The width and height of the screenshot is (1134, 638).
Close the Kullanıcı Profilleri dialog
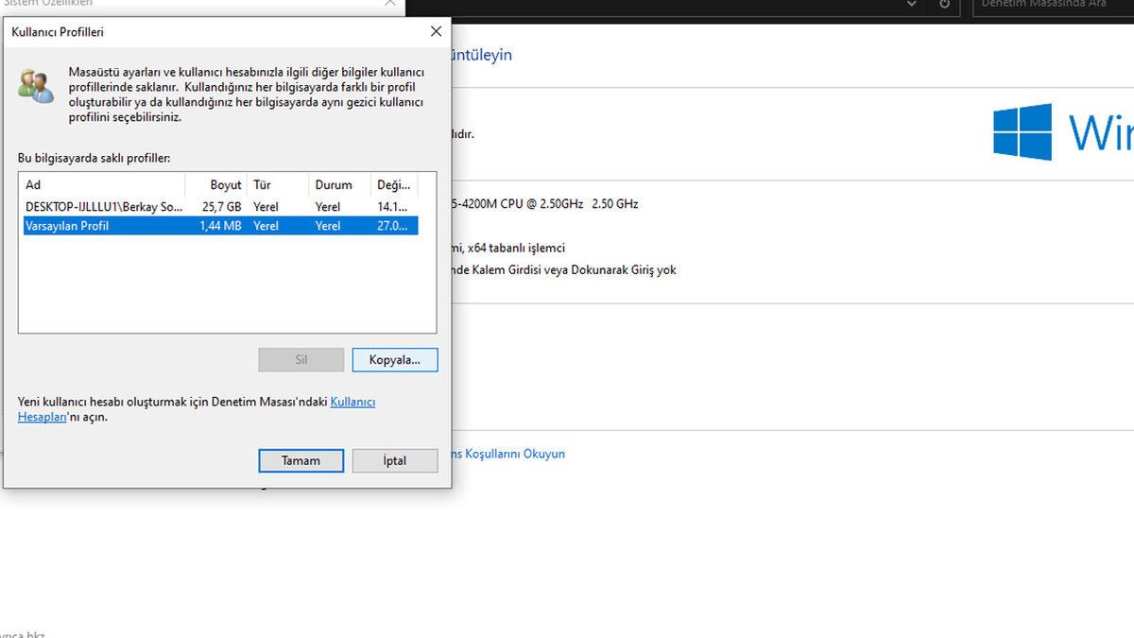pos(436,31)
